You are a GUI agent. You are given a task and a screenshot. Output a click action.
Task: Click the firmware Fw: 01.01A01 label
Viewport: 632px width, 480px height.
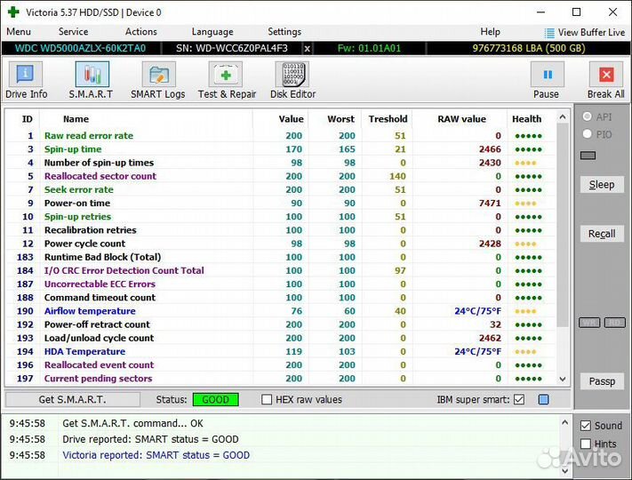coord(369,48)
